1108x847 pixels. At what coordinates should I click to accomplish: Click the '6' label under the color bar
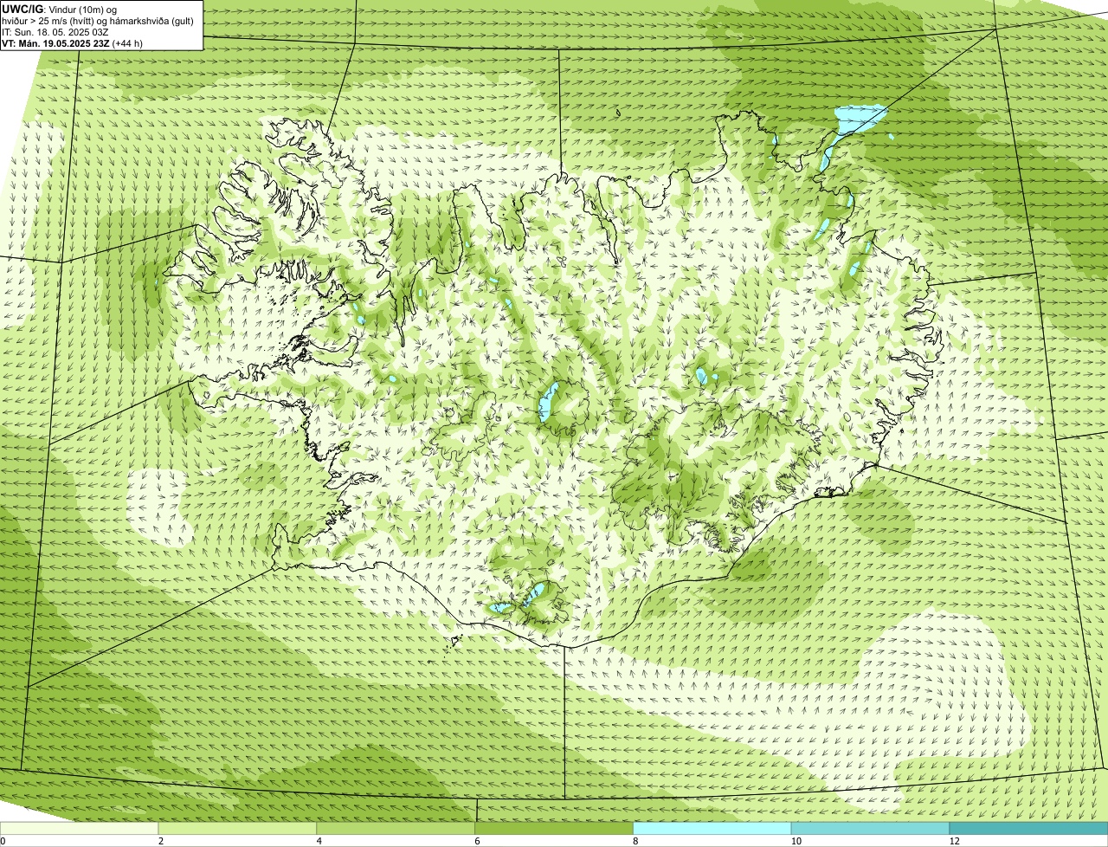(477, 841)
